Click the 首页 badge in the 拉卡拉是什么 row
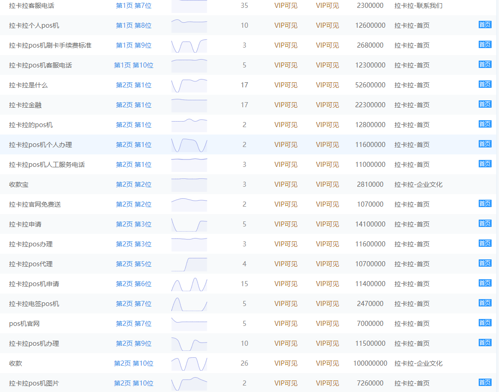The width and height of the screenshot is (499, 392). tap(485, 85)
